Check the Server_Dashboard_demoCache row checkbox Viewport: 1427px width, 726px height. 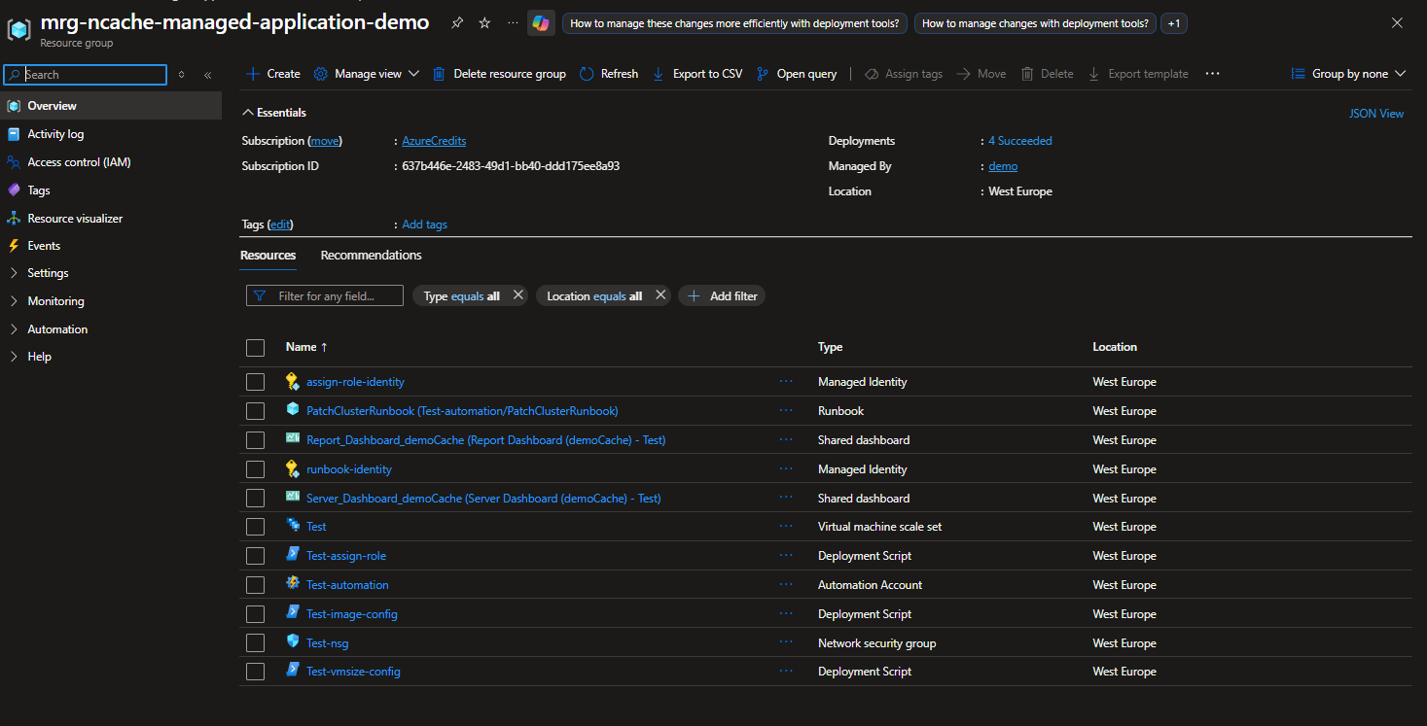(256, 499)
